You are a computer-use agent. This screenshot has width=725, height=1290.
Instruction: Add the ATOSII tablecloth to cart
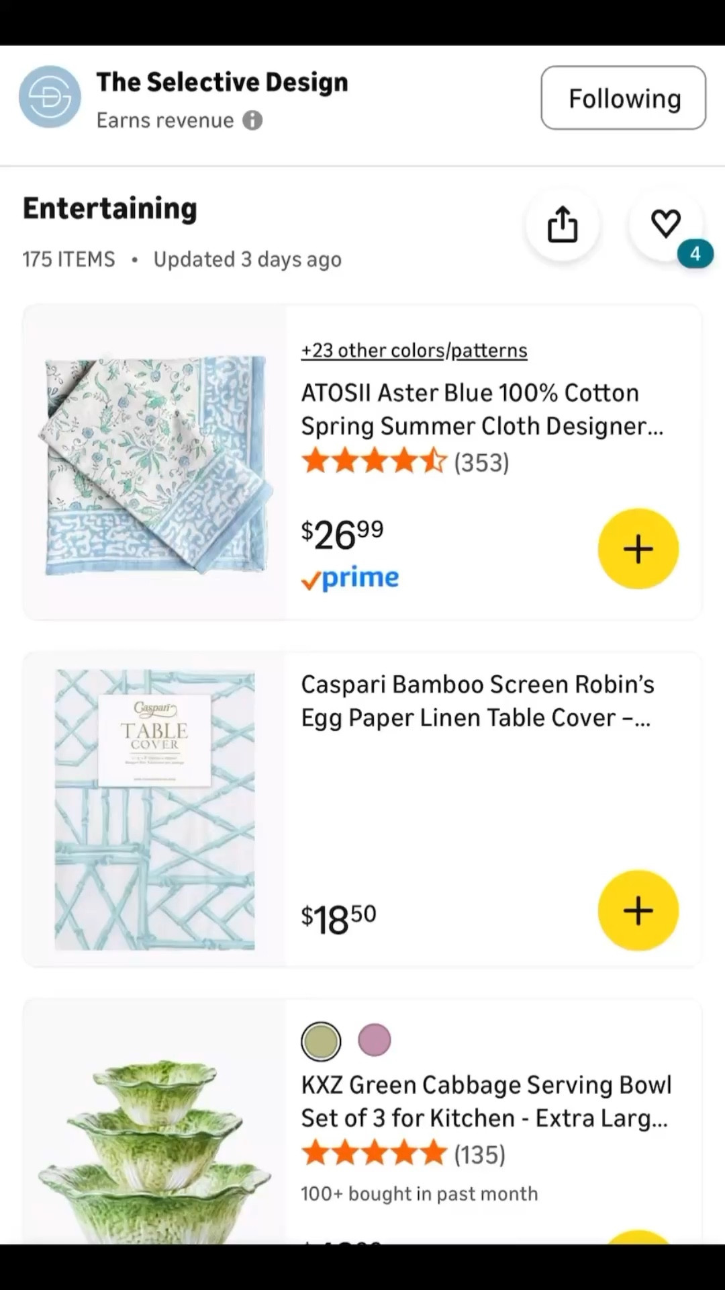click(x=638, y=548)
